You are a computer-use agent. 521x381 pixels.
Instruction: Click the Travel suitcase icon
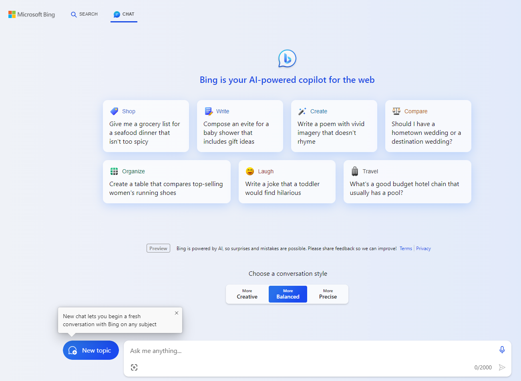pos(355,171)
